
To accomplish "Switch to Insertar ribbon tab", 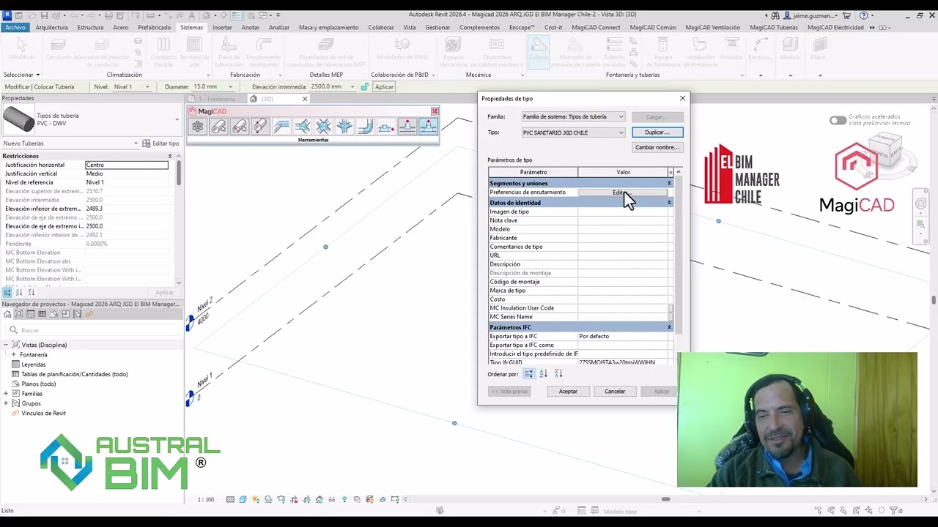I will pyautogui.click(x=222, y=27).
